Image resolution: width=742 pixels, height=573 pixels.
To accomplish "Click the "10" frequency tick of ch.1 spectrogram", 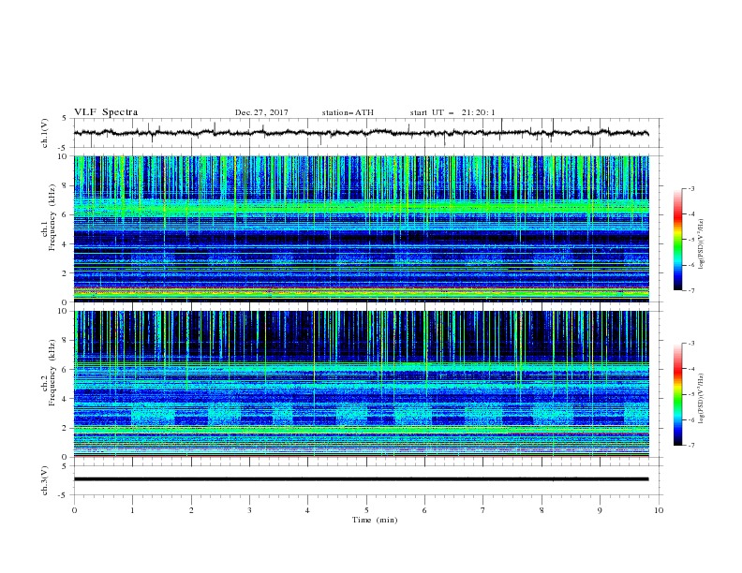I will tap(64, 156).
